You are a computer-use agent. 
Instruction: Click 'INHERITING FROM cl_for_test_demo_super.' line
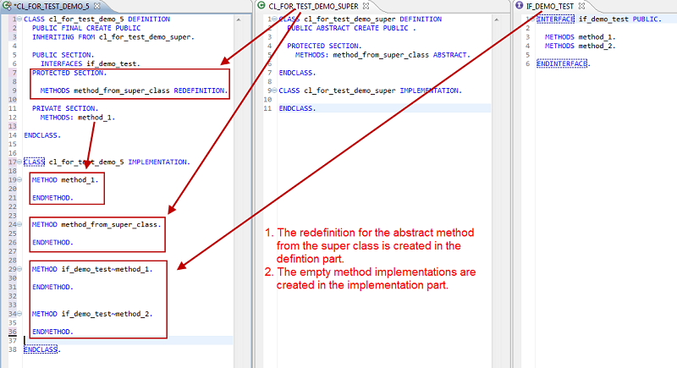[113, 37]
